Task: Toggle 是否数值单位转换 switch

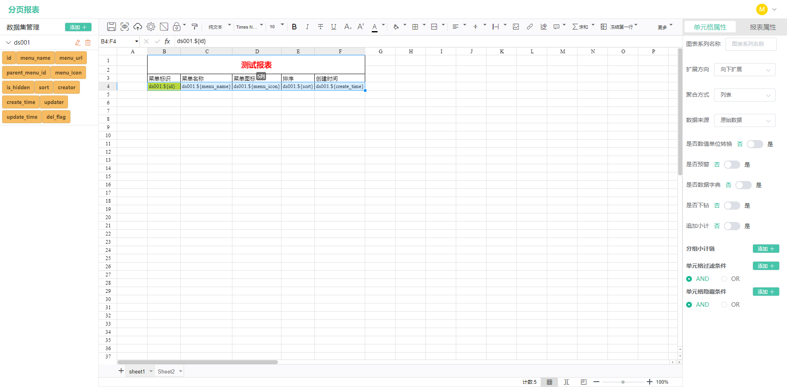Action: point(755,144)
